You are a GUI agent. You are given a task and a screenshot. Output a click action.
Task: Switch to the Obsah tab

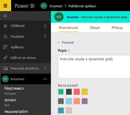point(95,28)
